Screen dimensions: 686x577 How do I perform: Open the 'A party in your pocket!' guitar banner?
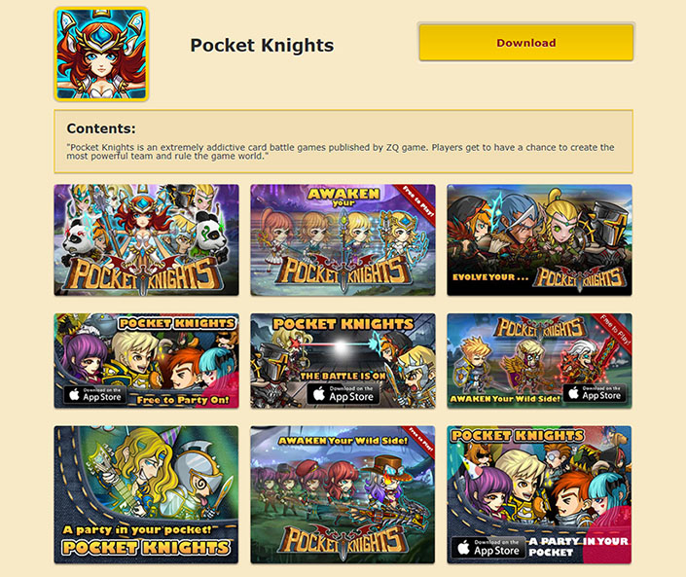pos(147,494)
